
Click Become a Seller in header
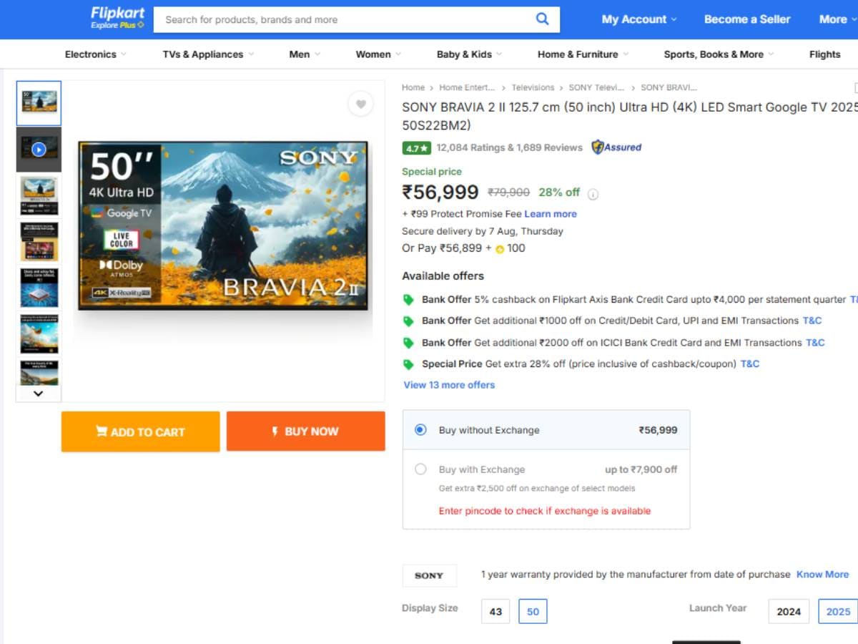click(747, 19)
